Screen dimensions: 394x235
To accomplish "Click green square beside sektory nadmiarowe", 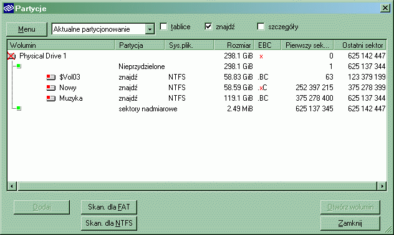I will (19, 108).
